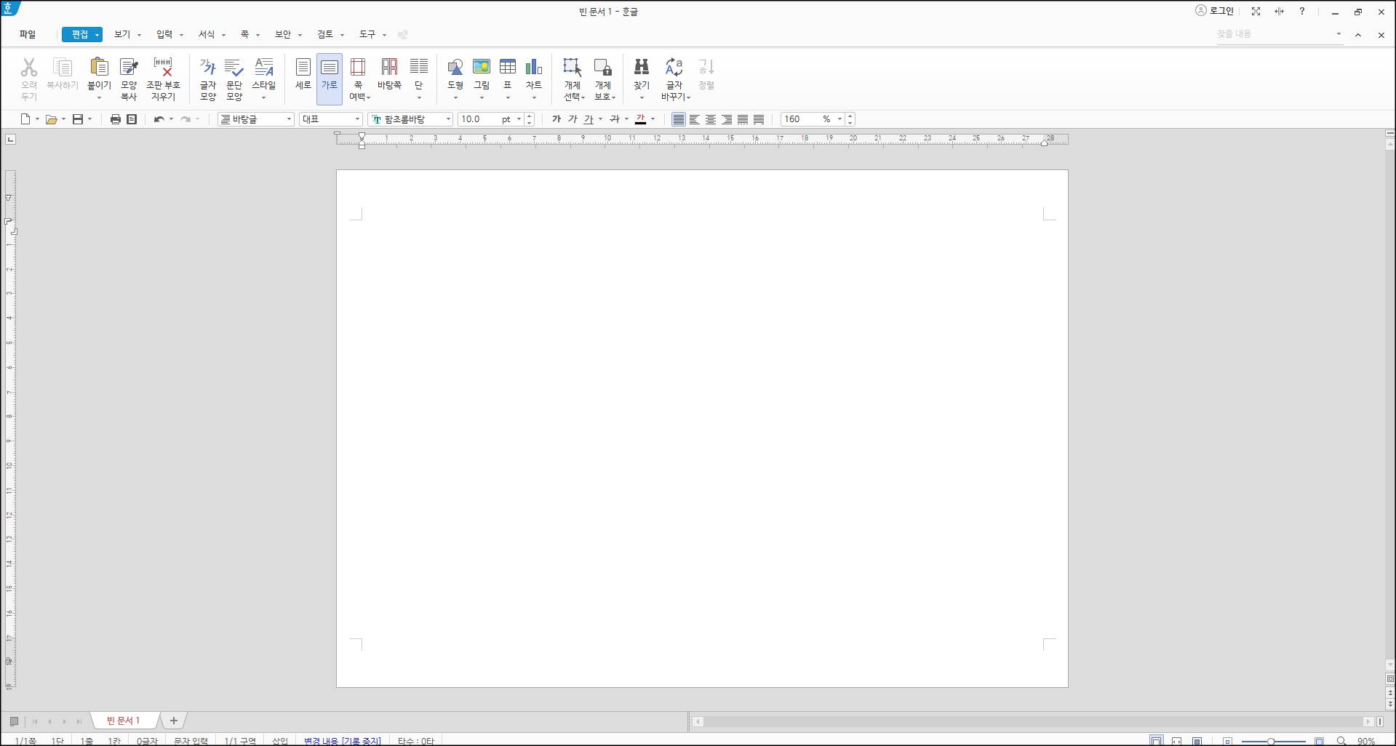
Task: Select left paragraph alignment
Action: point(695,119)
